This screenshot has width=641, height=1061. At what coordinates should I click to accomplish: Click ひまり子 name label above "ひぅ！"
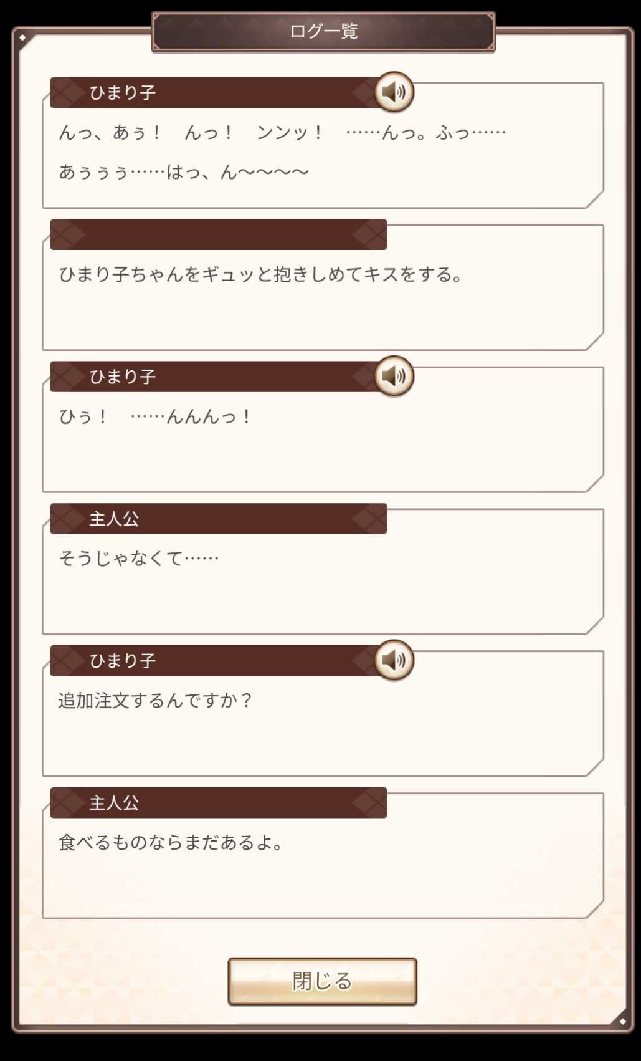click(x=123, y=377)
